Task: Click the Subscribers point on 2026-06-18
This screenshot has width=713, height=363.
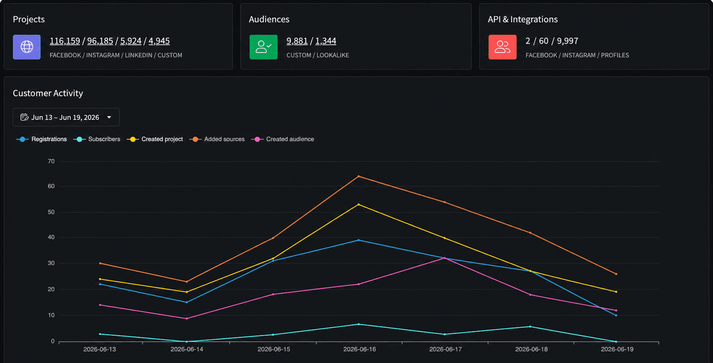Action: coord(530,327)
